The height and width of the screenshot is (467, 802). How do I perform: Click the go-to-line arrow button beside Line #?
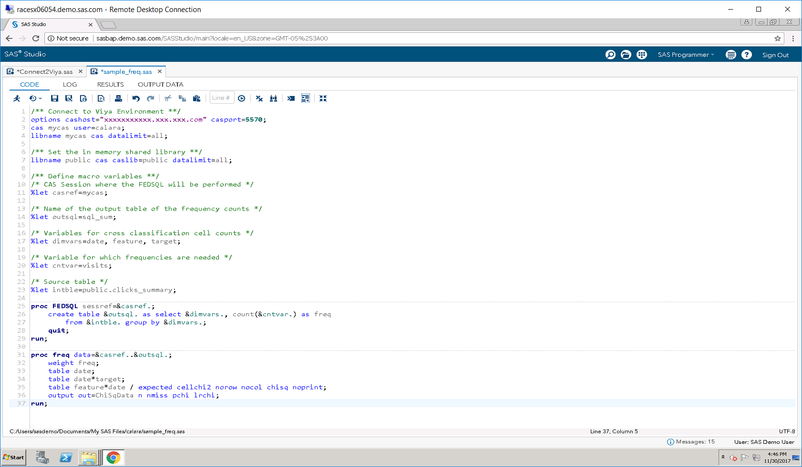click(241, 98)
